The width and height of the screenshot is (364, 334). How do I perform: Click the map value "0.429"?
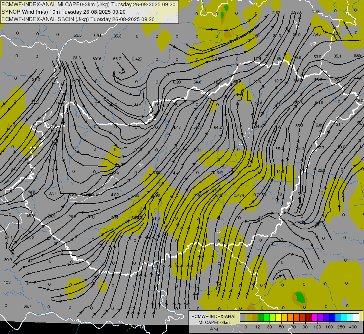point(137,59)
